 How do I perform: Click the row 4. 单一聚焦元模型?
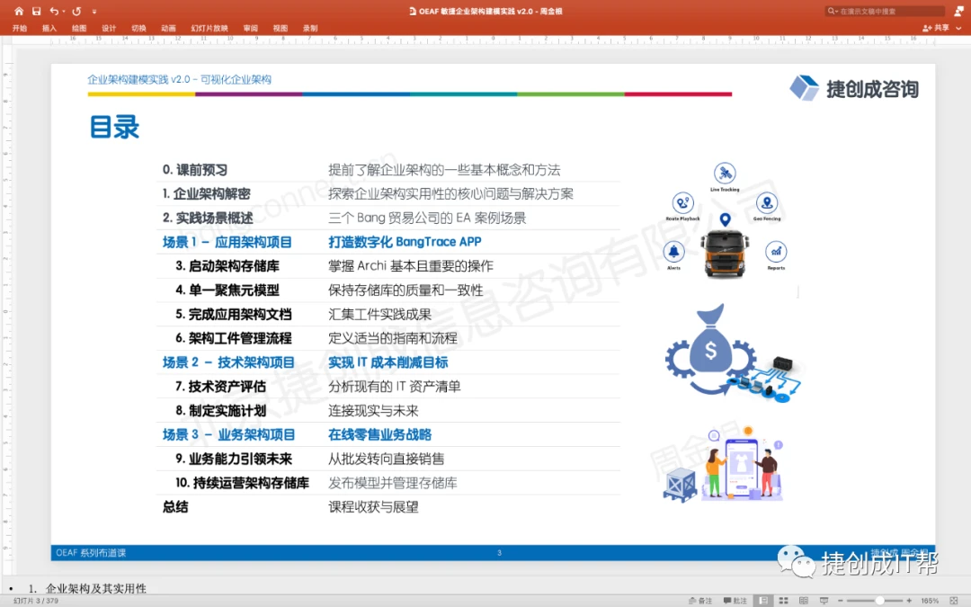click(388, 290)
